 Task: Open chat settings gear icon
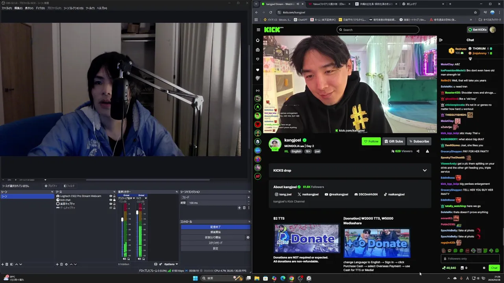[484, 268]
